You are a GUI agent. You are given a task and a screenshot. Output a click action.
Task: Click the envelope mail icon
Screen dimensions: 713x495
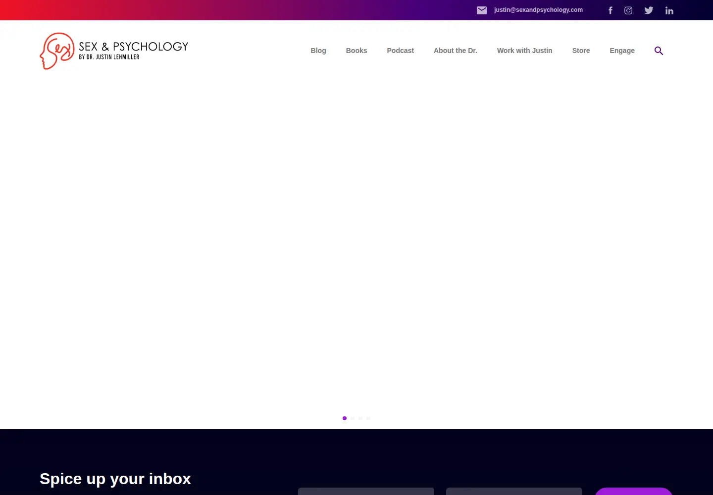point(482,10)
